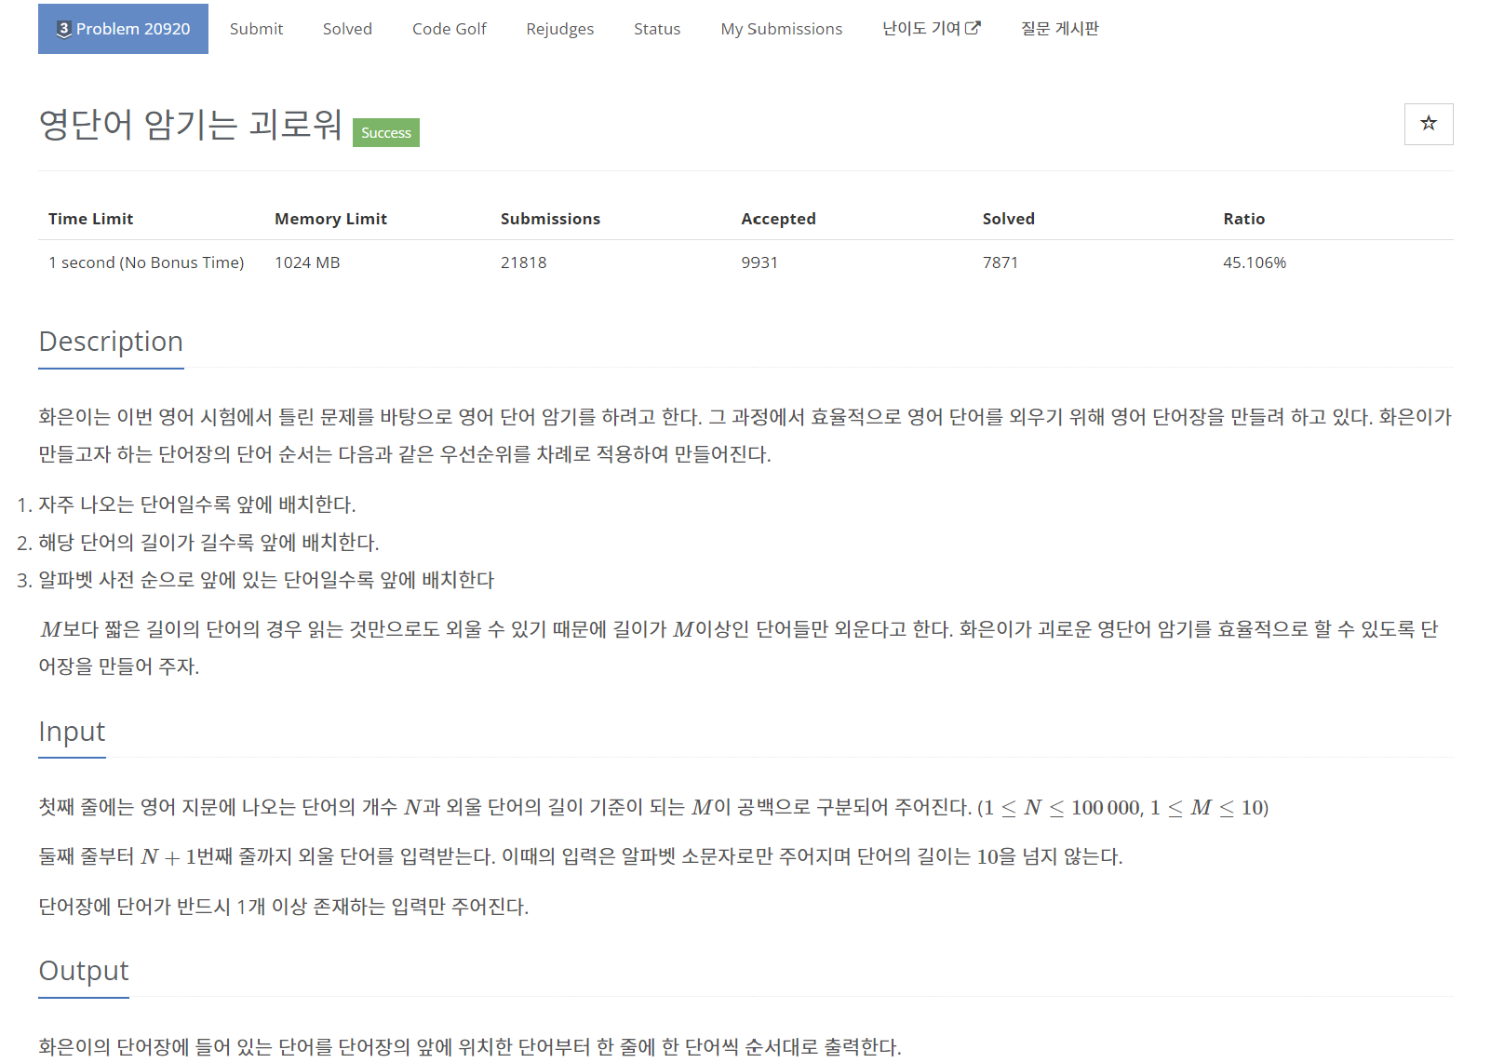Open the Code Golf tab

(x=450, y=29)
